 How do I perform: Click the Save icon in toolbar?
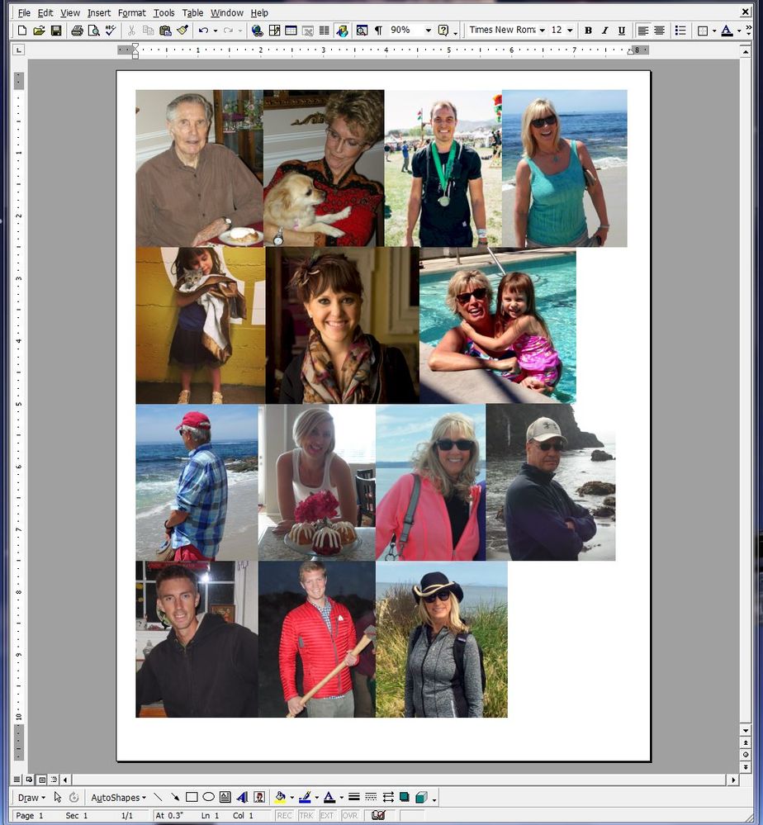point(56,31)
